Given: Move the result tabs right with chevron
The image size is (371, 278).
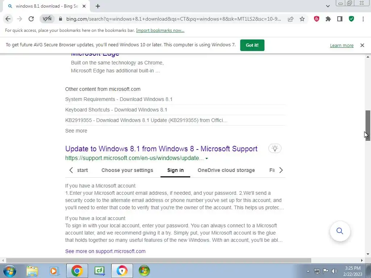Looking at the screenshot, I should tap(281, 170).
